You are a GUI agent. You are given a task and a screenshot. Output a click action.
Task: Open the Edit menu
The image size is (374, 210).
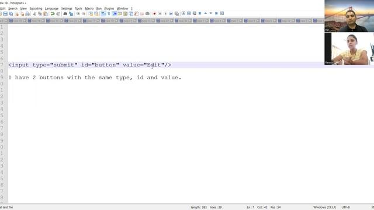pos(2,8)
